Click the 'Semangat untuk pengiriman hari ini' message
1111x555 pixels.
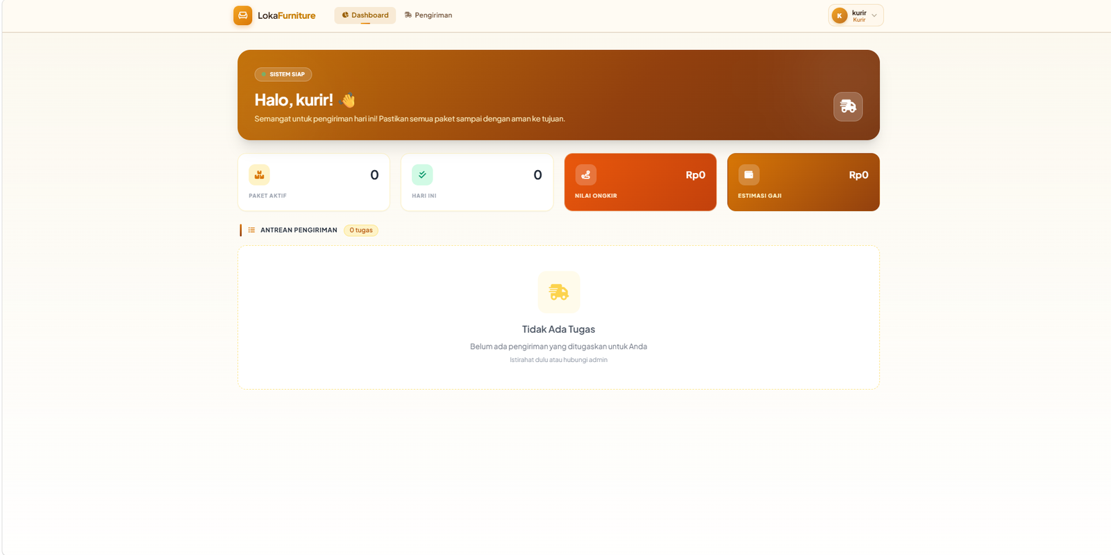(410, 119)
